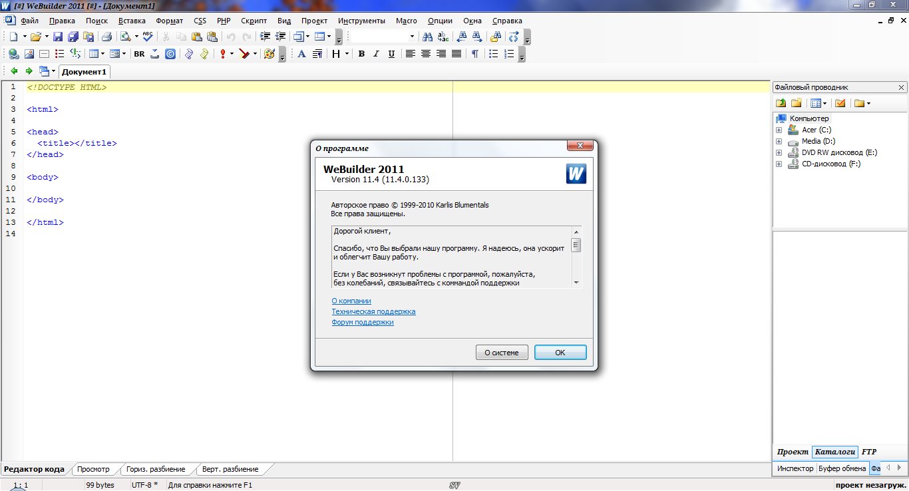The width and height of the screenshot is (909, 491).
Task: Click the checkmark folder icon in File Explorer
Action: coord(840,103)
